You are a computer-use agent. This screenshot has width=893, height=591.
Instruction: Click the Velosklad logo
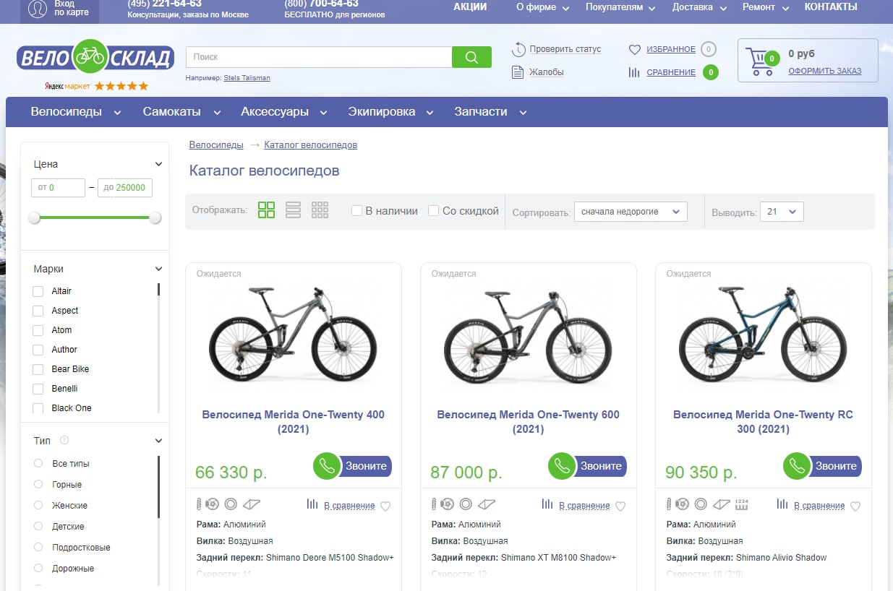[95, 57]
